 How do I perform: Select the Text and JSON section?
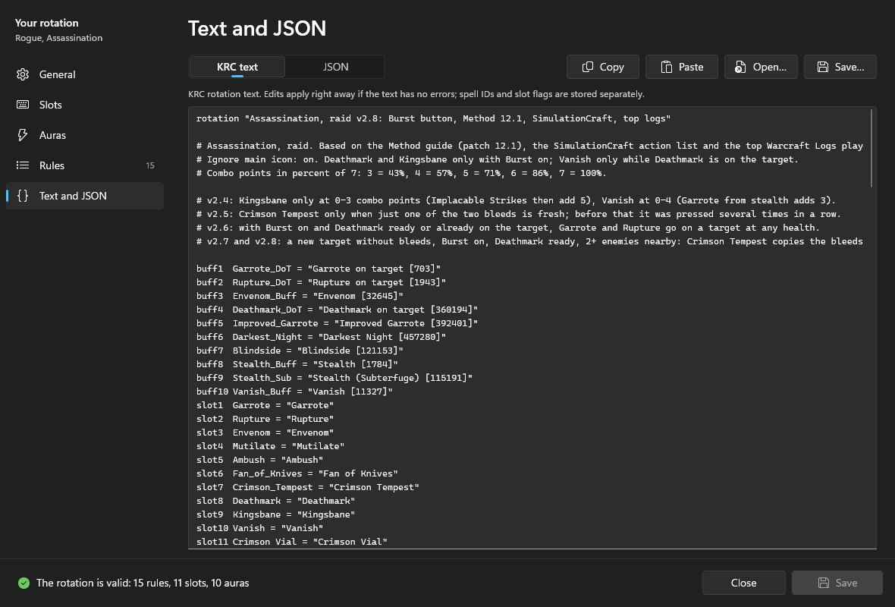tap(84, 195)
